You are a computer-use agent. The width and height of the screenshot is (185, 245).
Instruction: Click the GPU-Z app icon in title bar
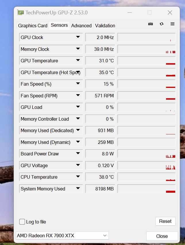pos(21,13)
